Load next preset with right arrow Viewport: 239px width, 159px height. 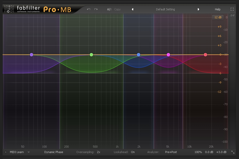[198, 9]
